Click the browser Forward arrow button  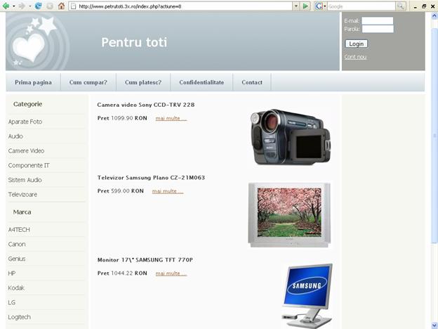(x=22, y=6)
